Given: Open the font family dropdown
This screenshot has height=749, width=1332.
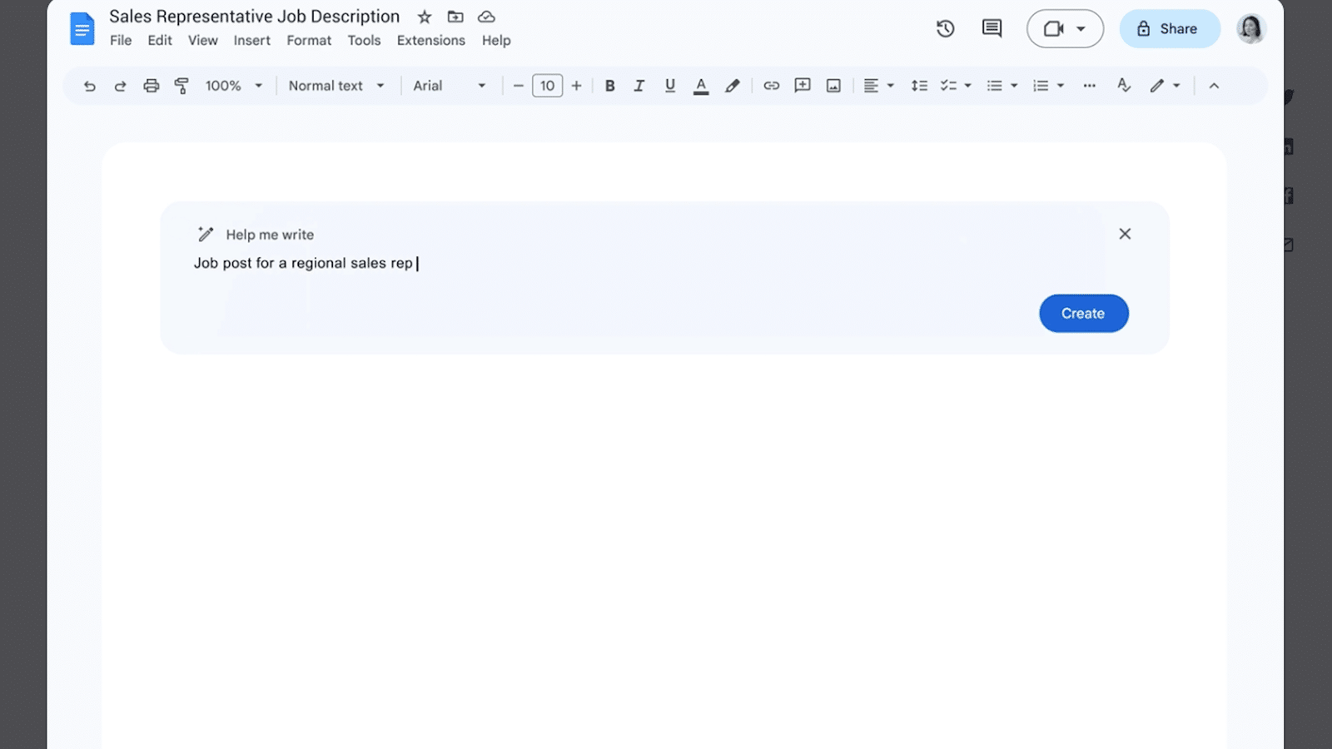Looking at the screenshot, I should (x=450, y=85).
